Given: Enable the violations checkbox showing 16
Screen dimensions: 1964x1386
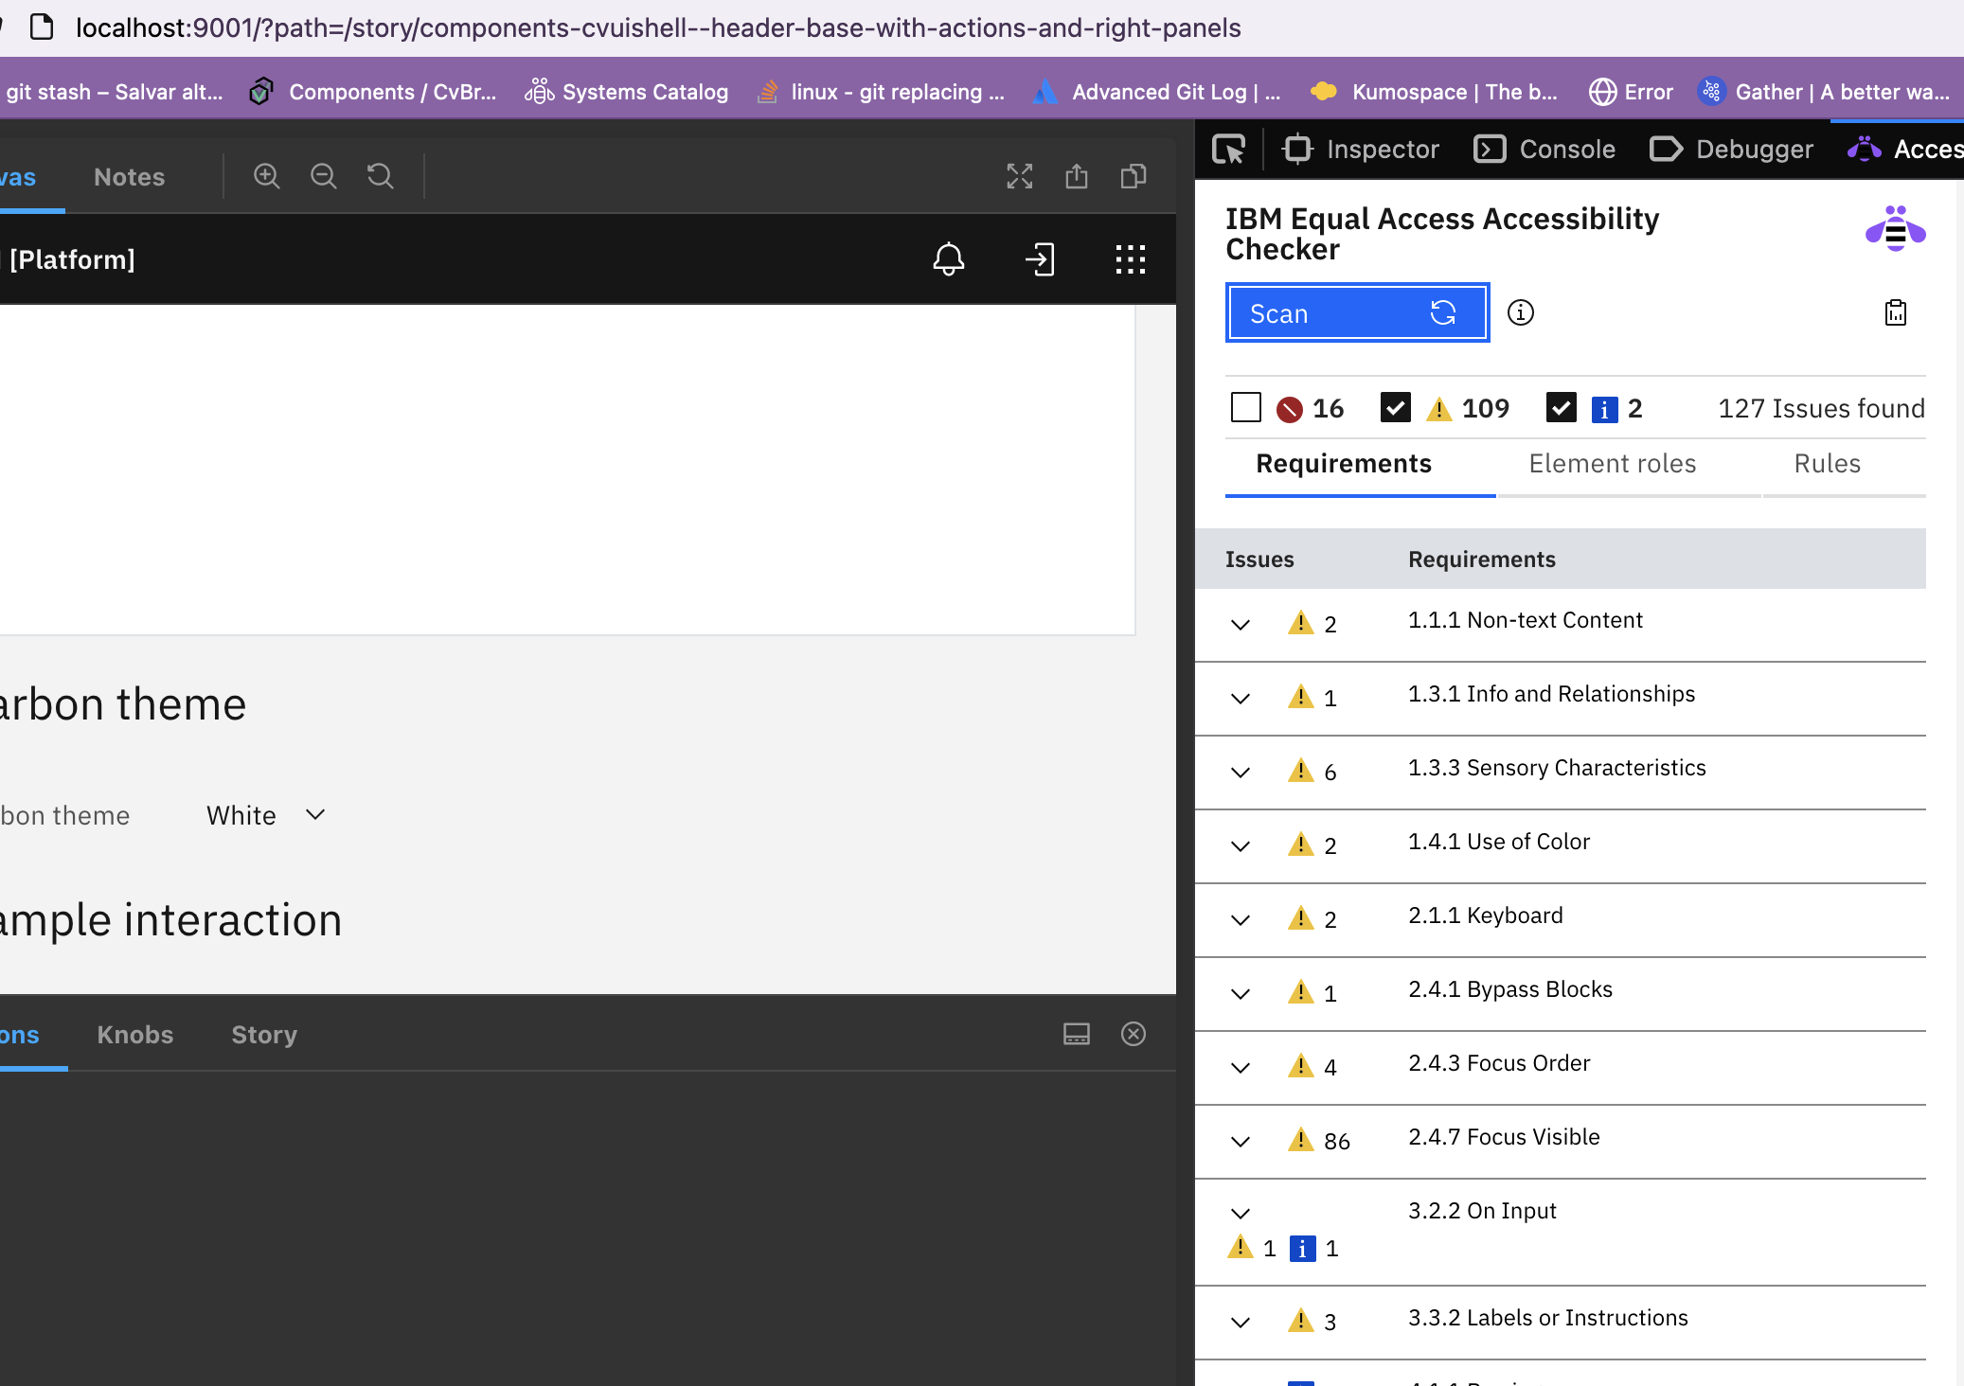Looking at the screenshot, I should tap(1246, 408).
